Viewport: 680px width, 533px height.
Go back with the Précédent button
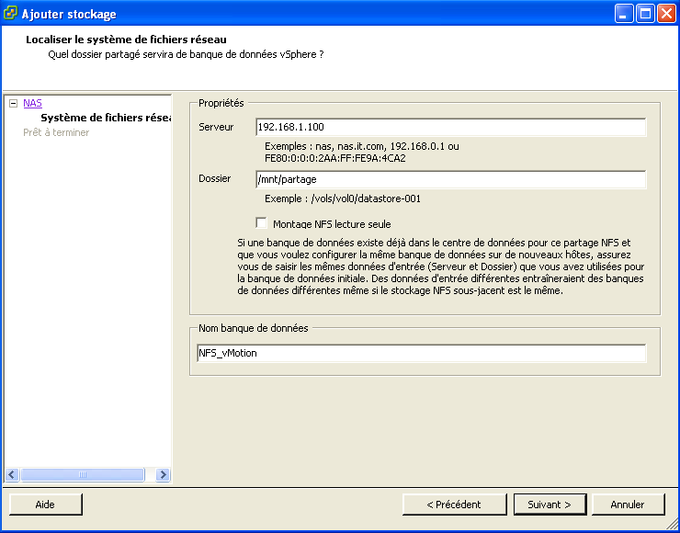[454, 505]
